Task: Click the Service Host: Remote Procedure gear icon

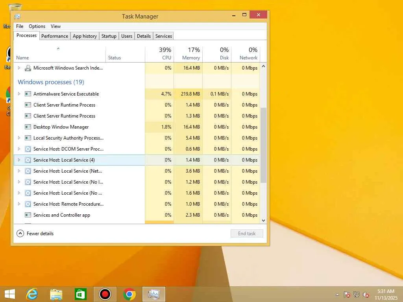Action: click(x=28, y=204)
